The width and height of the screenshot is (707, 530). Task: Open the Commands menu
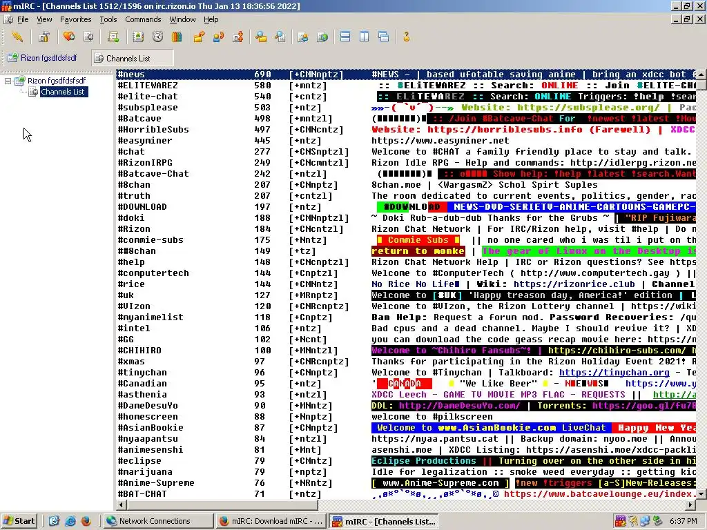143,19
